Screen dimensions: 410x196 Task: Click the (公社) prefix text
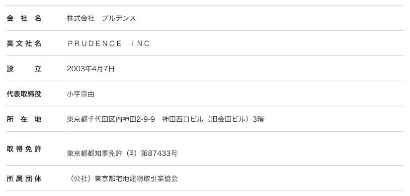tap(81, 179)
